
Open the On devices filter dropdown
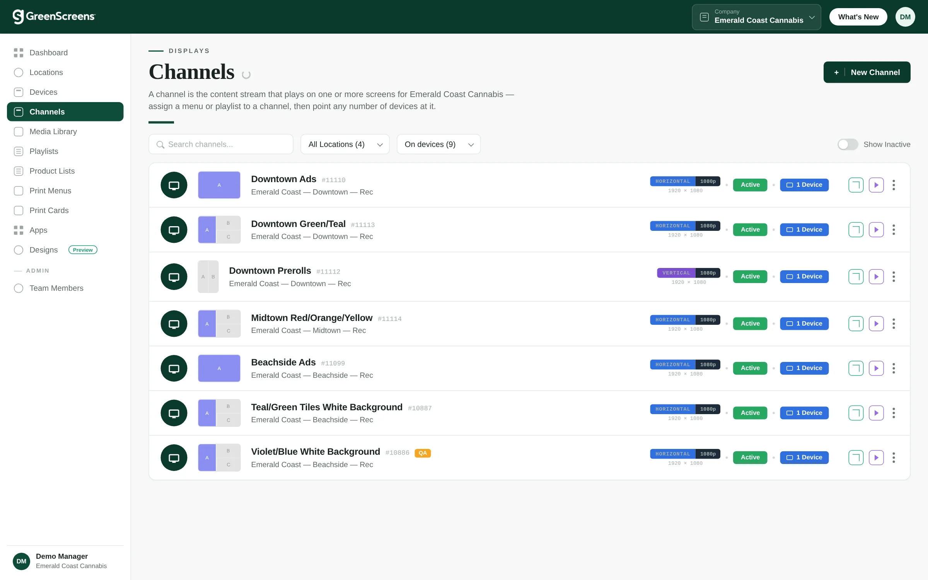coord(438,144)
